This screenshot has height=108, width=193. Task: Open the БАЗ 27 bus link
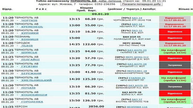tap(137, 100)
